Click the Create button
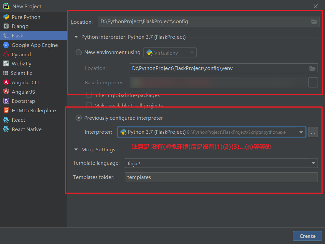 point(307,236)
